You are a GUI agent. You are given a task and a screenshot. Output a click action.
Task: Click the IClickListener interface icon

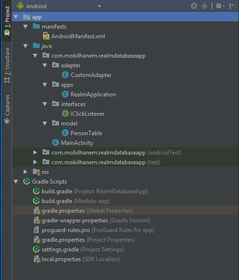click(x=65, y=113)
